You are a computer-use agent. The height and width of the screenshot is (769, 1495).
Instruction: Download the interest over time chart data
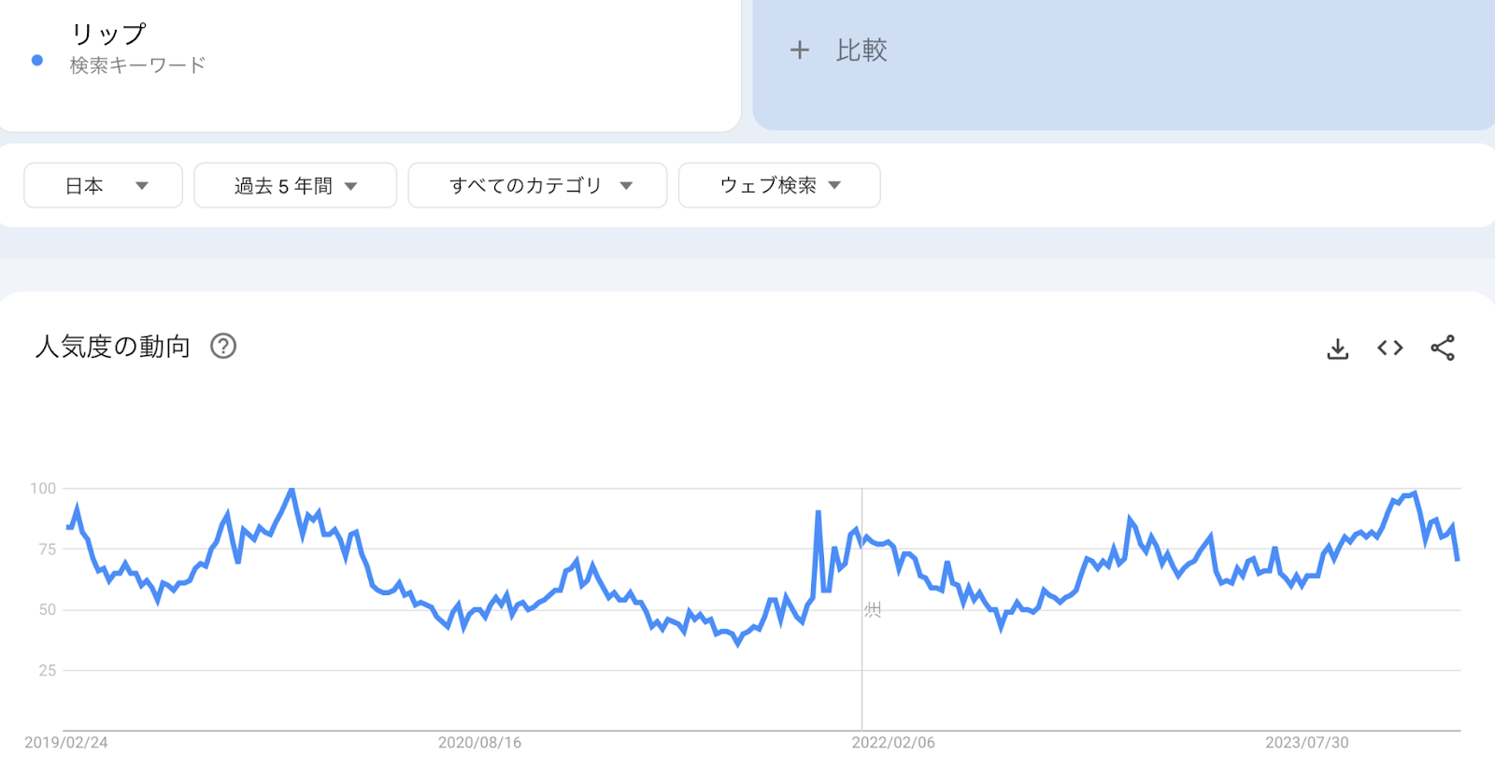point(1337,349)
